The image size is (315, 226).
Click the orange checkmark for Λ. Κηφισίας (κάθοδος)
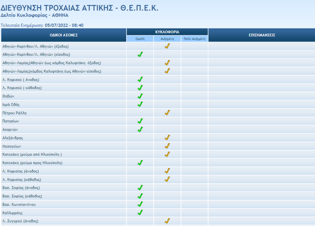coord(167,179)
